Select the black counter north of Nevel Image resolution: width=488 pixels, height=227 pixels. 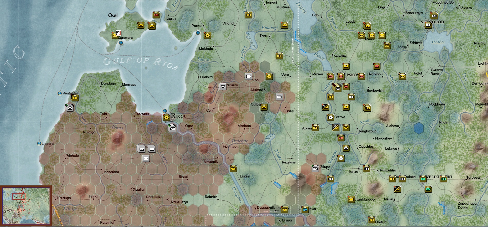coord(397,189)
